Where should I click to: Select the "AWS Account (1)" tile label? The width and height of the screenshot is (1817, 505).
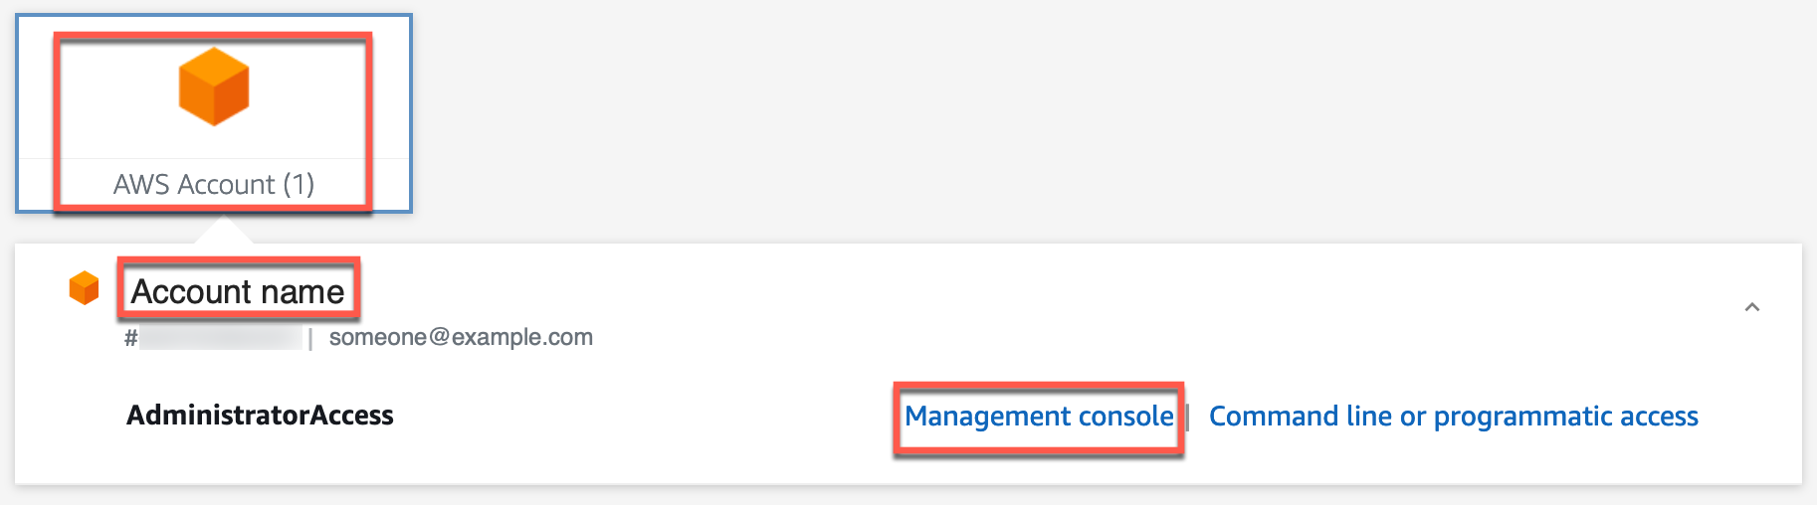pos(214,184)
